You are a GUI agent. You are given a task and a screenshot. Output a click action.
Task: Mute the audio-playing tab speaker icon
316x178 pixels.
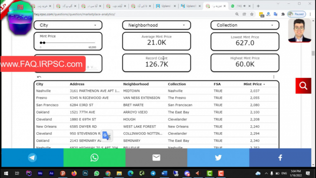click(244, 6)
